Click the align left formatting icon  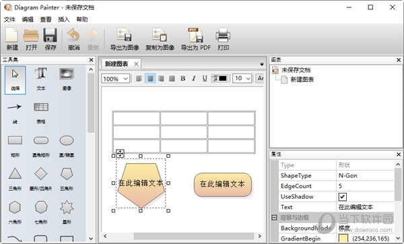click(139, 78)
